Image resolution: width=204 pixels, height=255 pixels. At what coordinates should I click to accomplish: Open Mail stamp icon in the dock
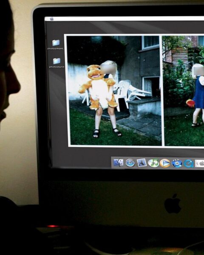coord(142,163)
